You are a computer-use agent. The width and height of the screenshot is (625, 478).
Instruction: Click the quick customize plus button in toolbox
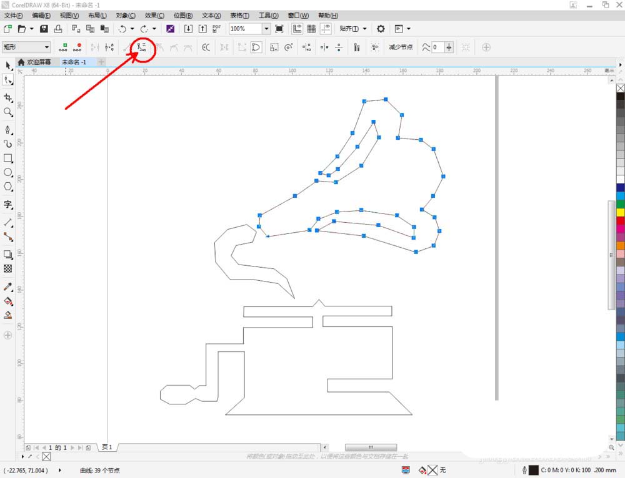click(x=7, y=335)
